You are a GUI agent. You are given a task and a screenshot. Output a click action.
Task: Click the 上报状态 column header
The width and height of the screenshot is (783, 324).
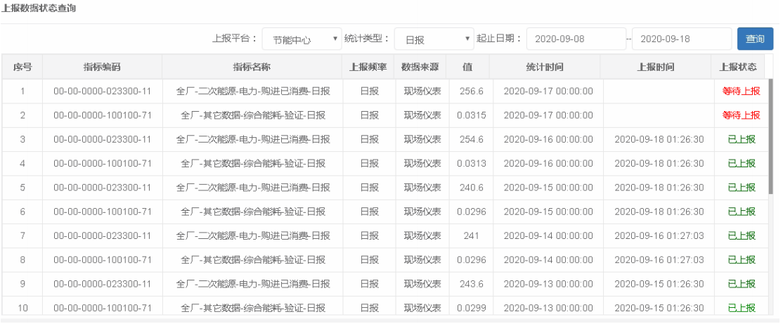tap(738, 67)
